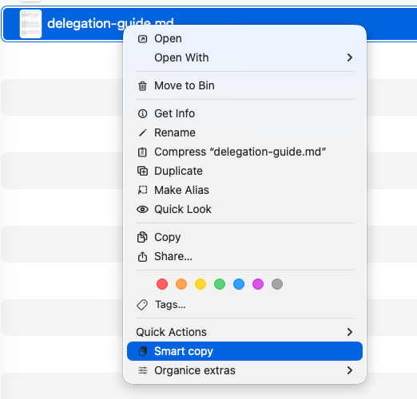Apply the blue tag color
The height and width of the screenshot is (399, 417).
(239, 284)
